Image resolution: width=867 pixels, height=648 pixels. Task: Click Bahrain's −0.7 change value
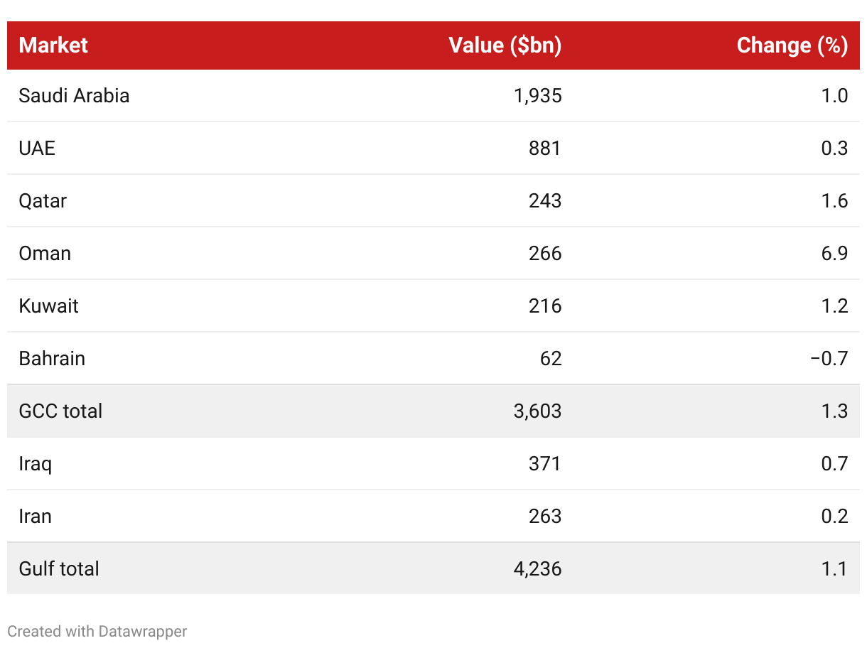click(x=829, y=358)
